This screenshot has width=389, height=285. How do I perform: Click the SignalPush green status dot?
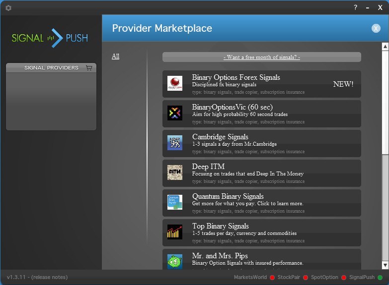click(x=380, y=278)
